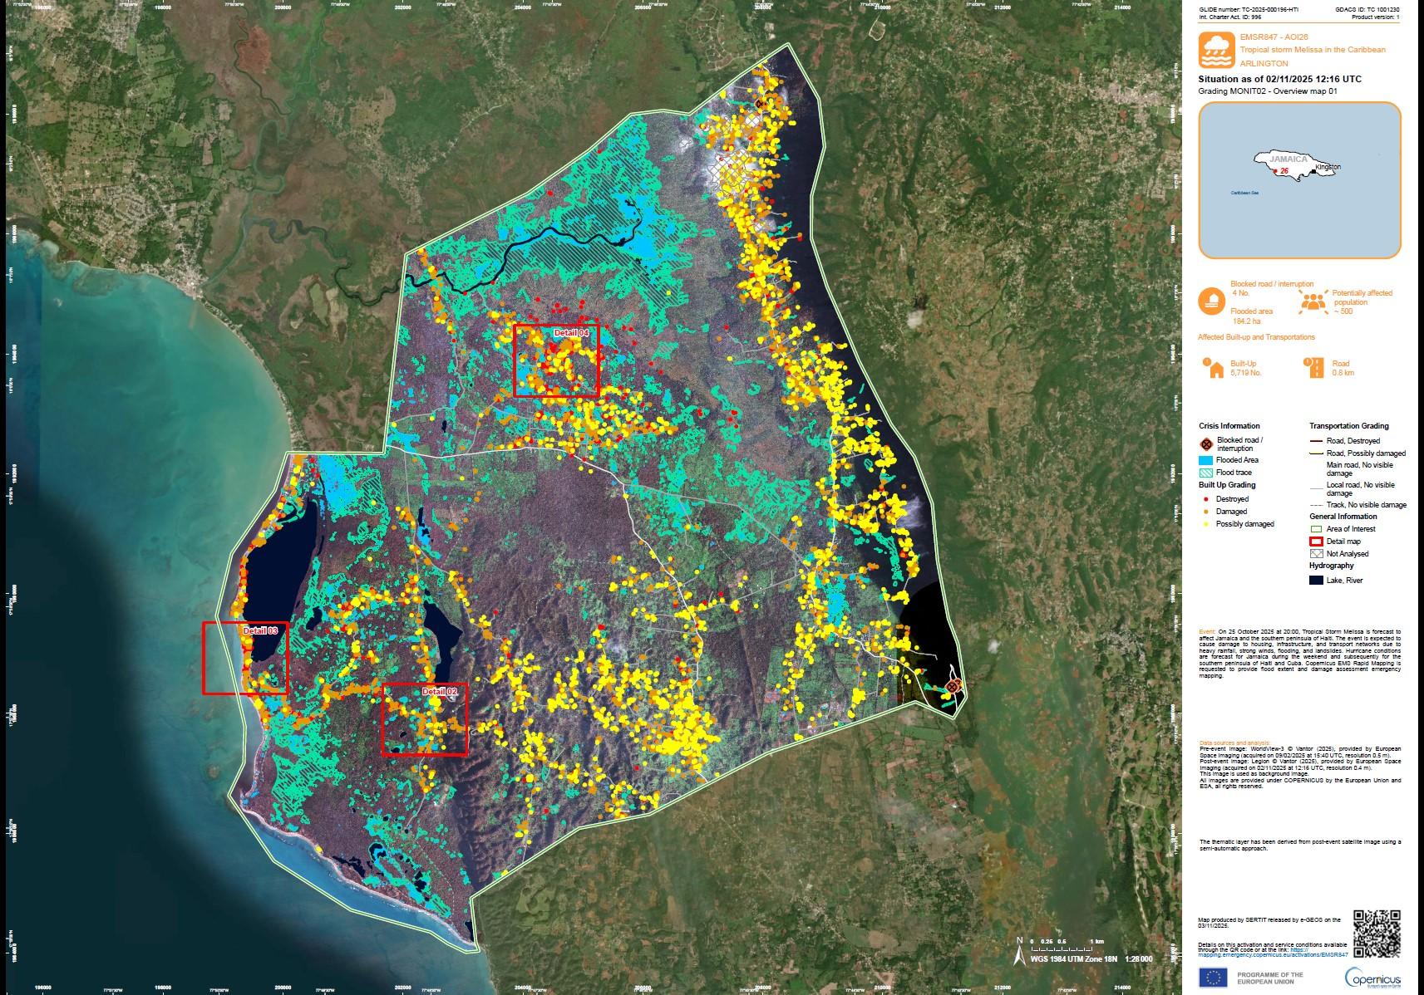
Task: Click the Copernicus logo
Action: tap(1372, 978)
